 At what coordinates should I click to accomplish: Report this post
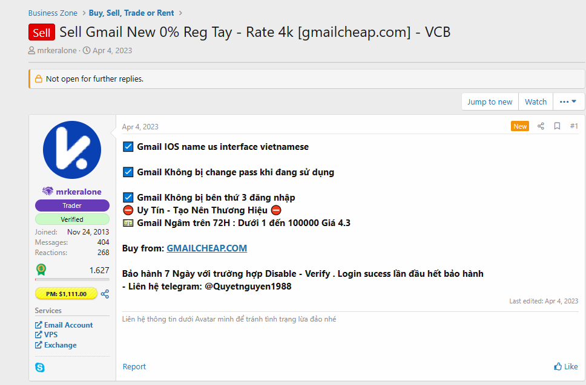pos(134,366)
